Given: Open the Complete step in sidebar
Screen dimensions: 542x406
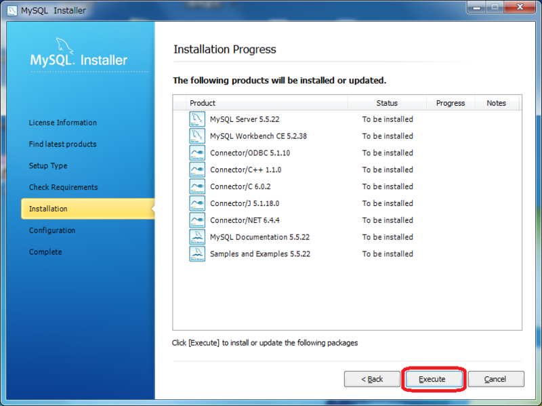Looking at the screenshot, I should 45,251.
